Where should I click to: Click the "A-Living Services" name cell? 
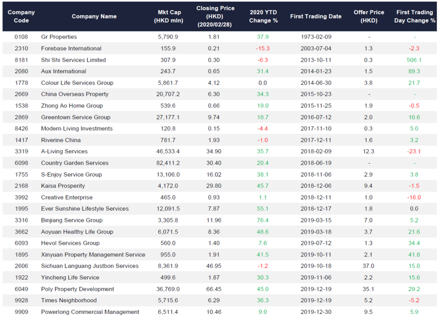(x=64, y=151)
